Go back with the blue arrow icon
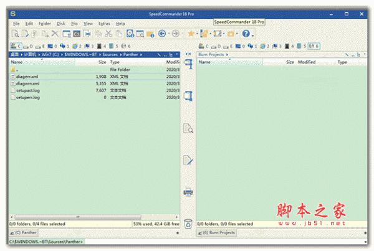This screenshot has height=251, width=374. click(162, 34)
